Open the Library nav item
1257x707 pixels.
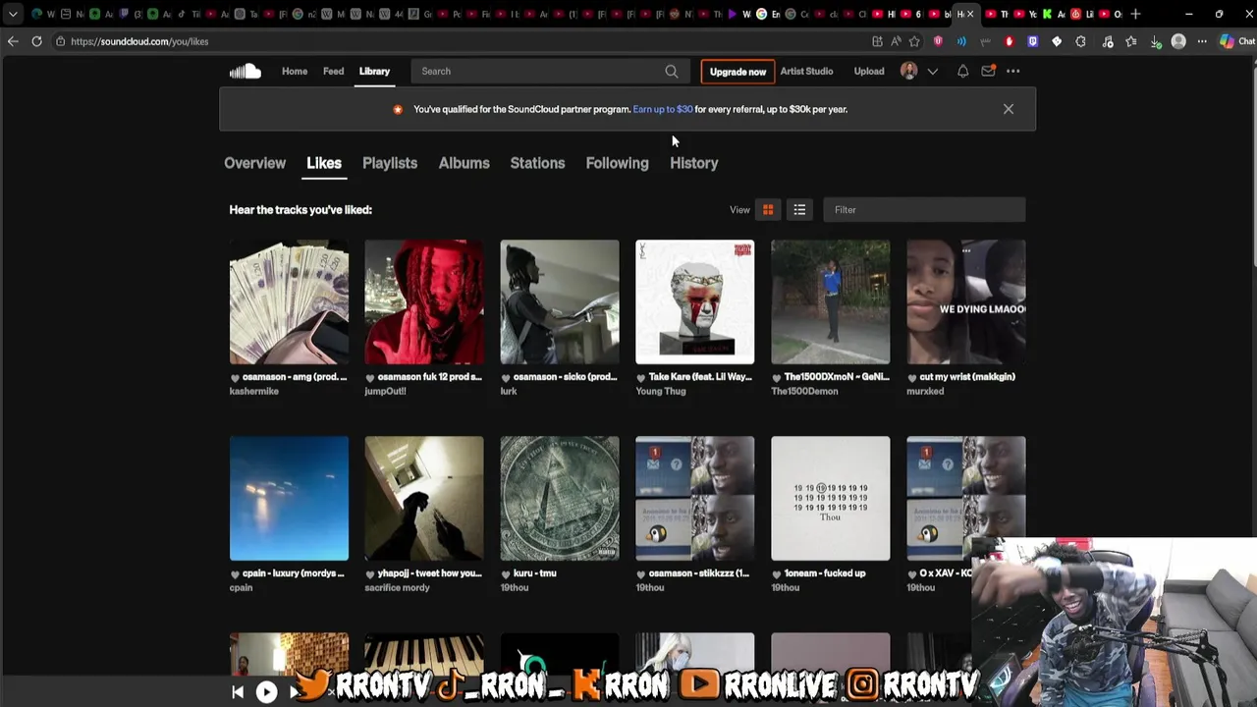coord(374,71)
